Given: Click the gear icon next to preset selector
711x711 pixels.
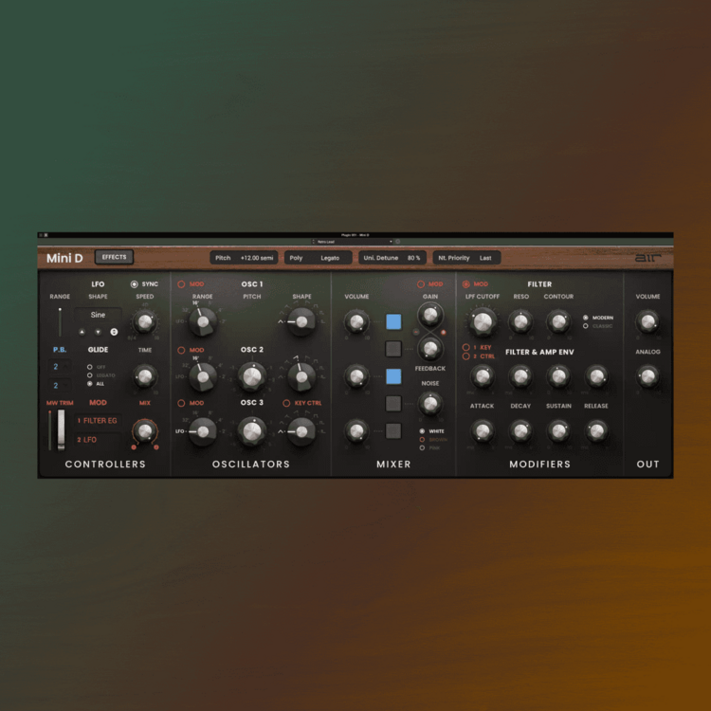Looking at the screenshot, I should coord(397,242).
